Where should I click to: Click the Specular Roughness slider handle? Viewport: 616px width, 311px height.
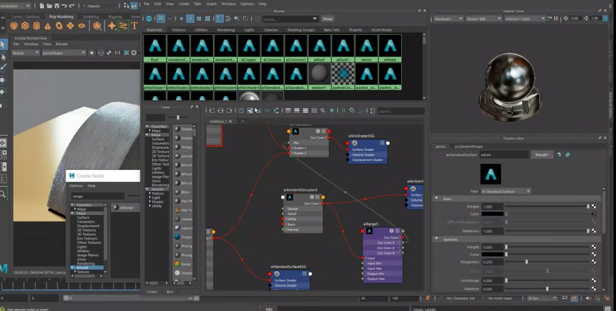526,262
